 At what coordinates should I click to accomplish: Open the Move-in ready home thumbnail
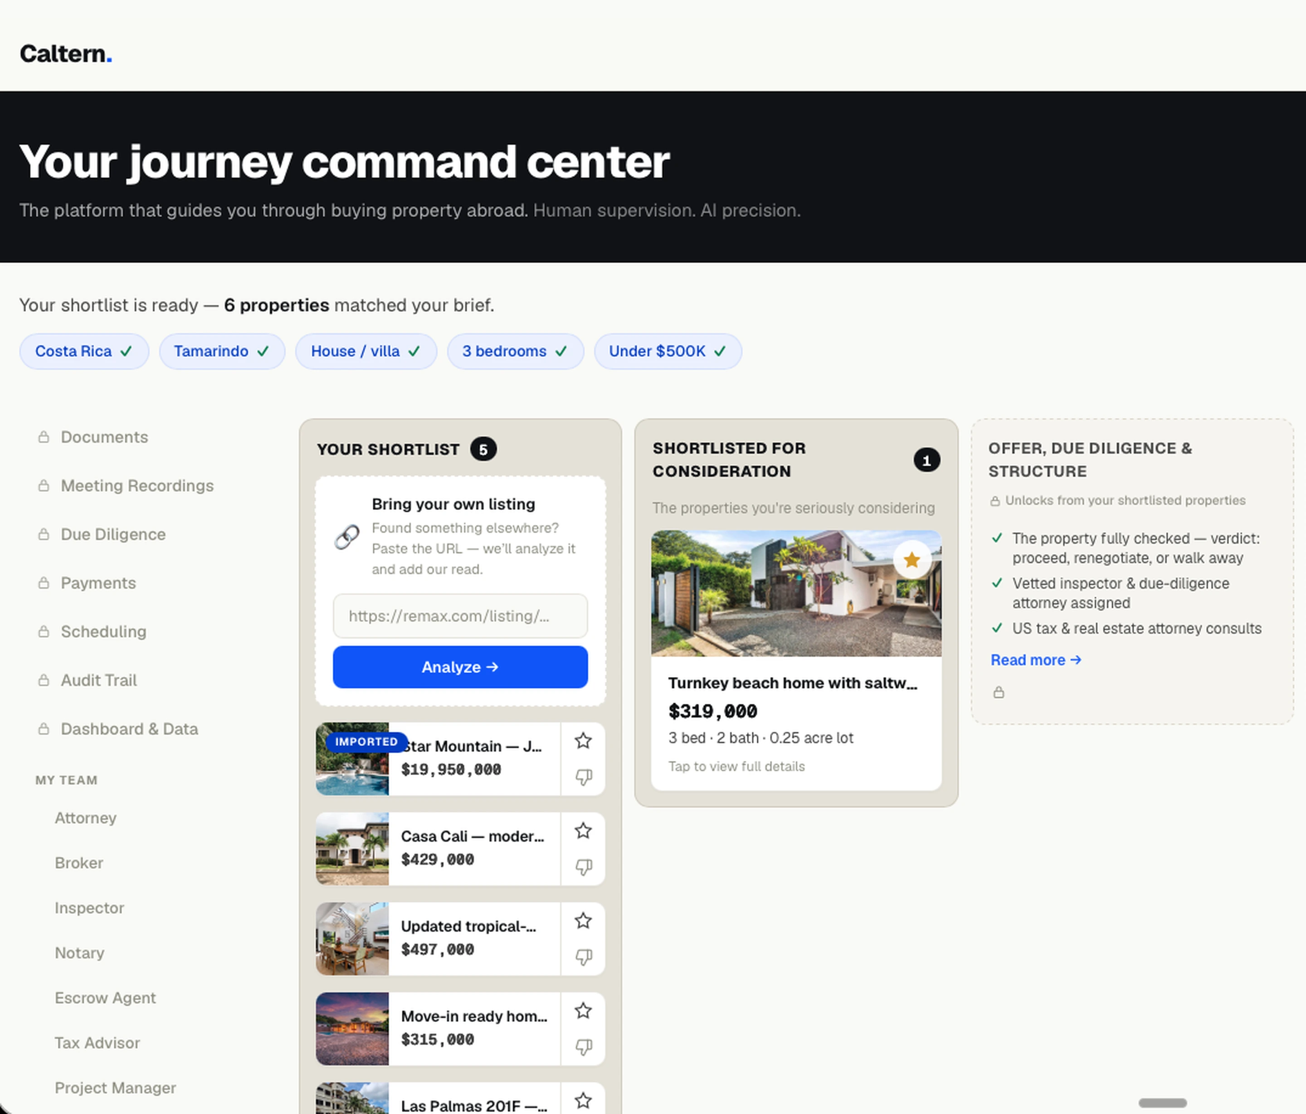point(352,1029)
